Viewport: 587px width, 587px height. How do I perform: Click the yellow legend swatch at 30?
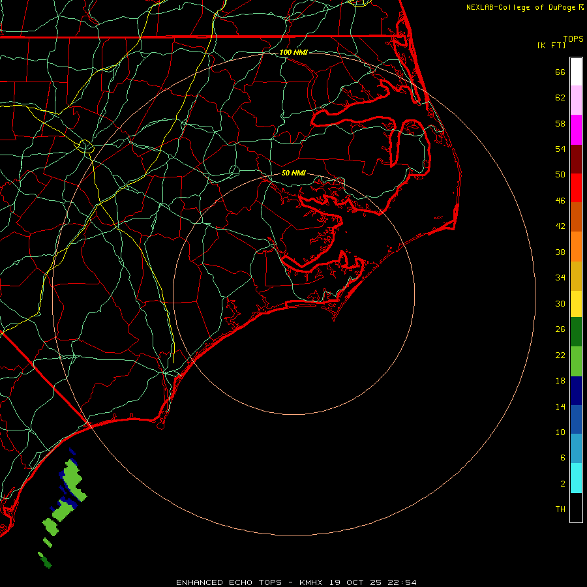click(576, 304)
